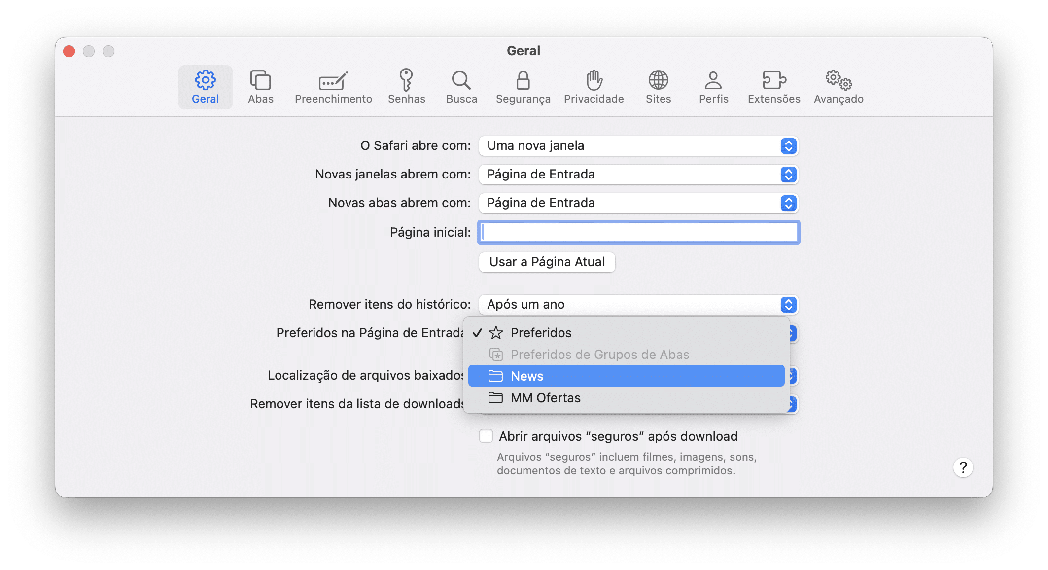Open the Preenchimento autofill tab
Screen dimensions: 1048x570
pyautogui.click(x=333, y=87)
